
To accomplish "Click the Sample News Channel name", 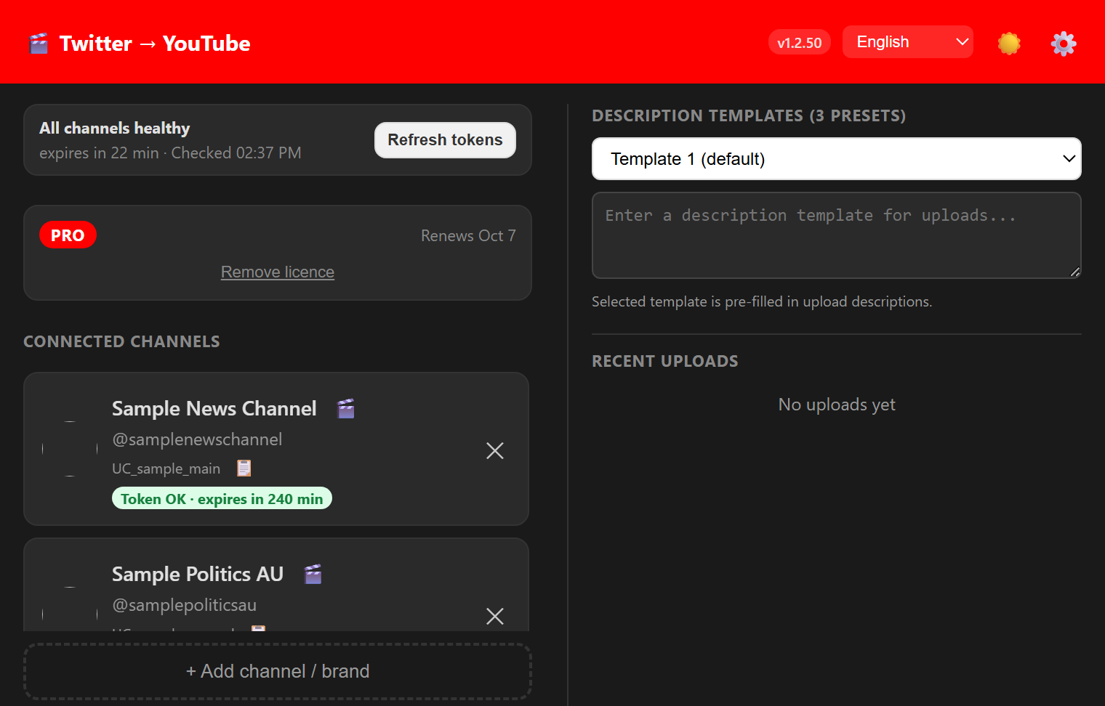I will point(214,409).
